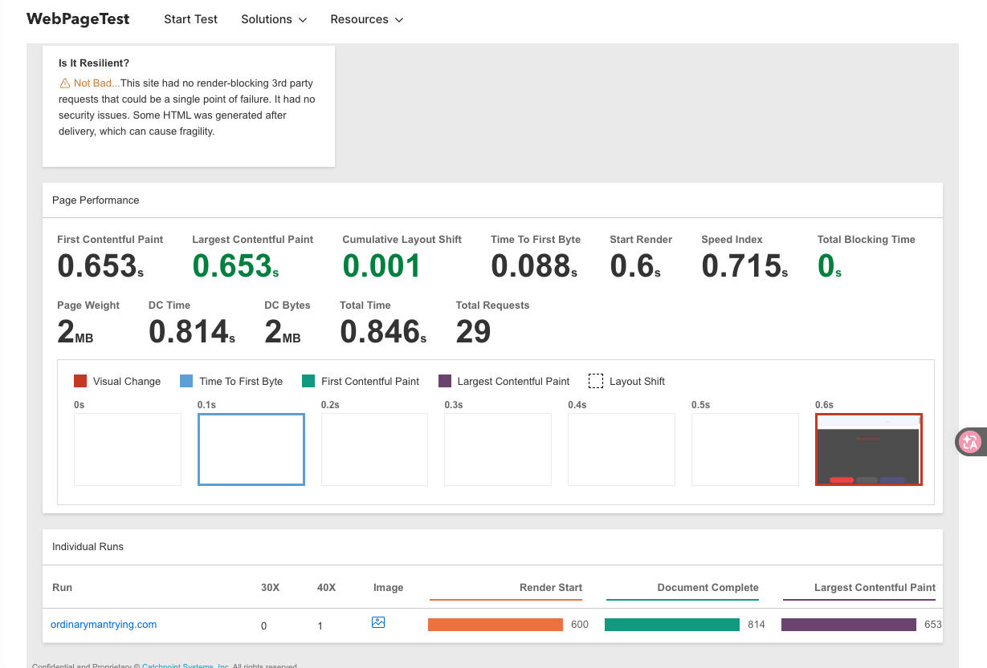Click the Image column header

click(x=388, y=588)
